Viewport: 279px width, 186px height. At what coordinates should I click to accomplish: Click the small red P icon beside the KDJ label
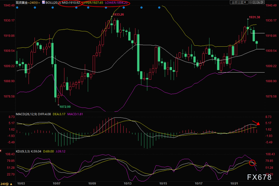[1, 151]
